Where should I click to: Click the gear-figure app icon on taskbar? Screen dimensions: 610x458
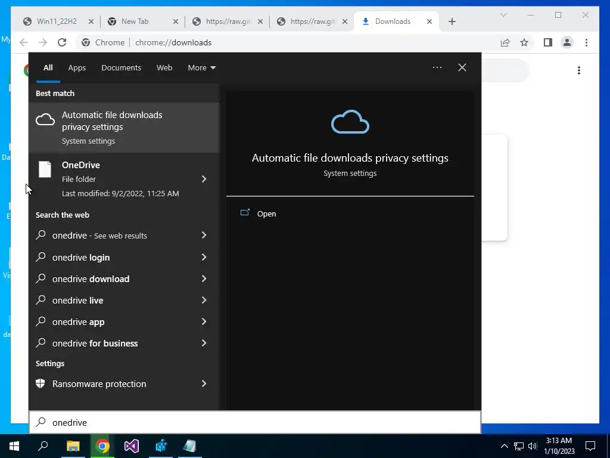pyautogui.click(x=161, y=446)
